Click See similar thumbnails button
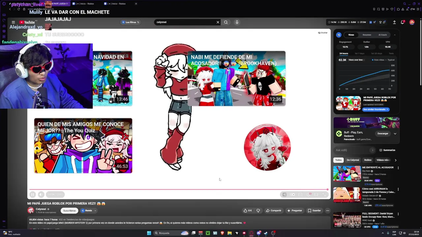This screenshot has width=422, height=237. pyautogui.click(x=376, y=109)
